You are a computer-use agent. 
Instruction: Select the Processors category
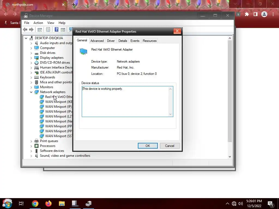pyautogui.click(x=47, y=146)
